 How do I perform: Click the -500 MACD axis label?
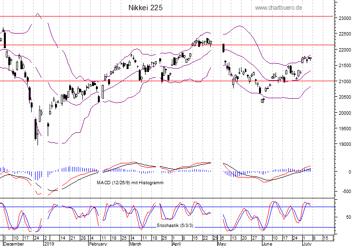[x=346, y=192]
